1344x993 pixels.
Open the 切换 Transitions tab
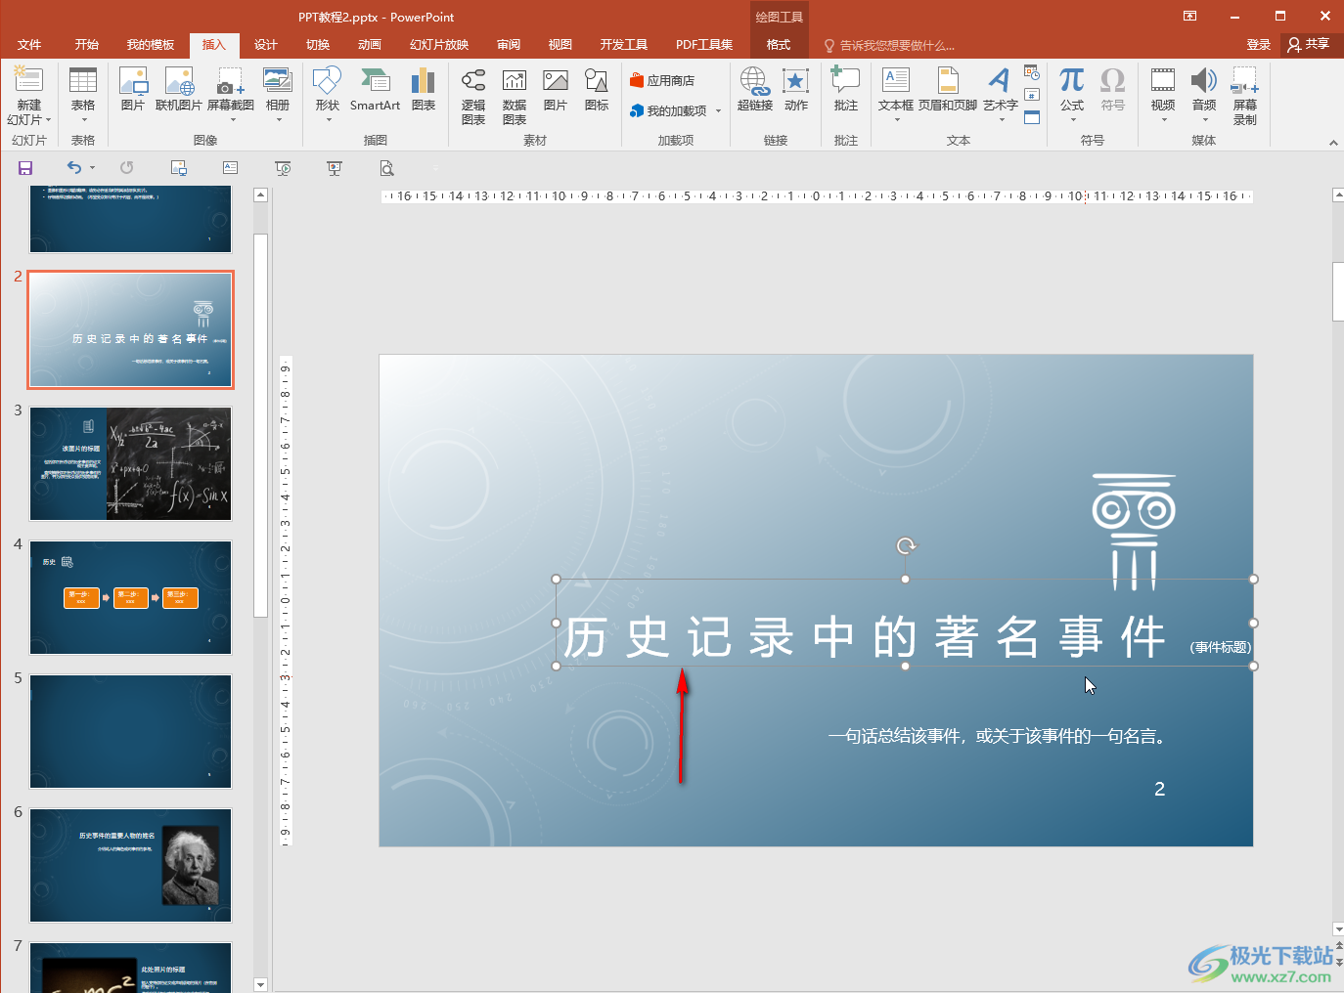(318, 45)
